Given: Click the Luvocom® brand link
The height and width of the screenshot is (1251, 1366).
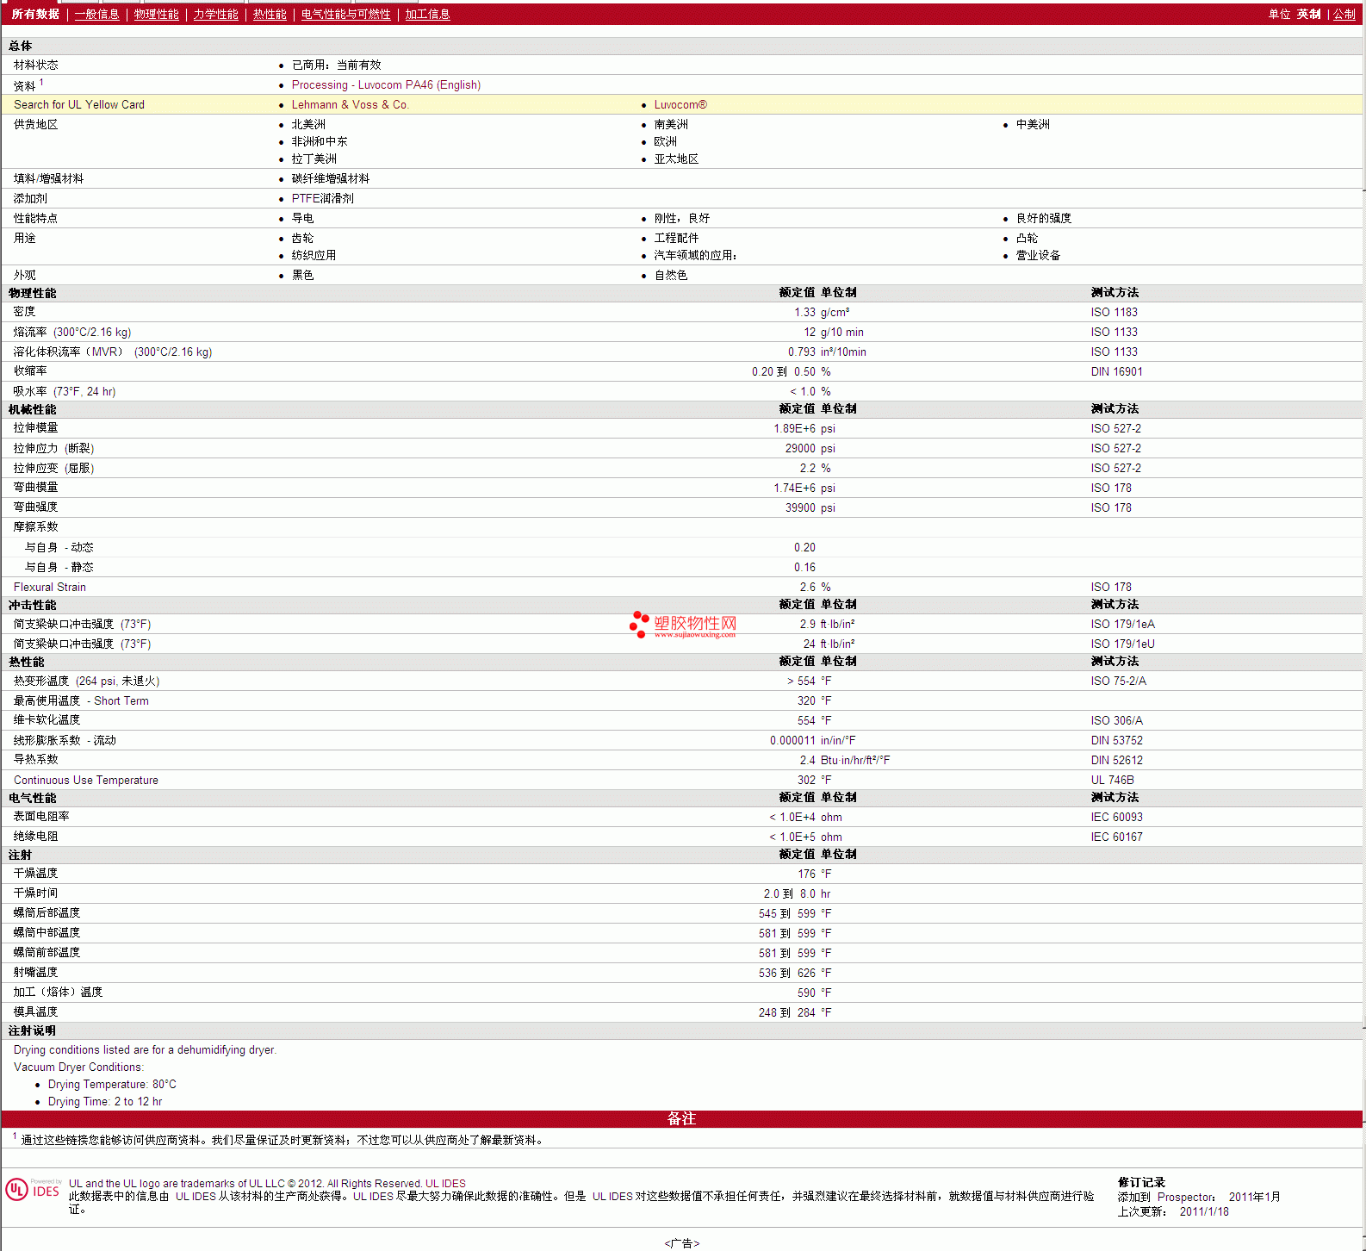Looking at the screenshot, I should [x=680, y=105].
